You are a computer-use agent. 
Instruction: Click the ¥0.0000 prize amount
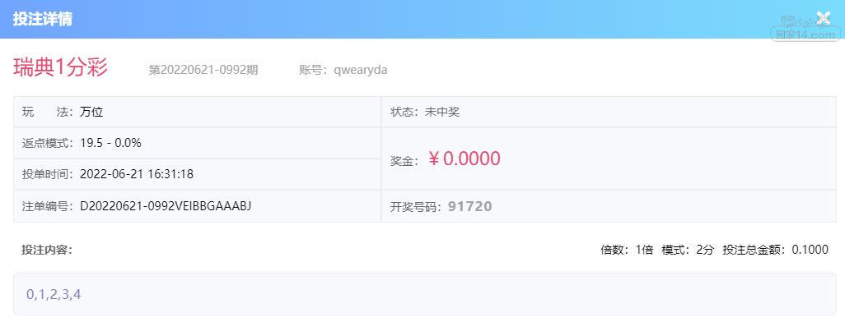tap(464, 159)
